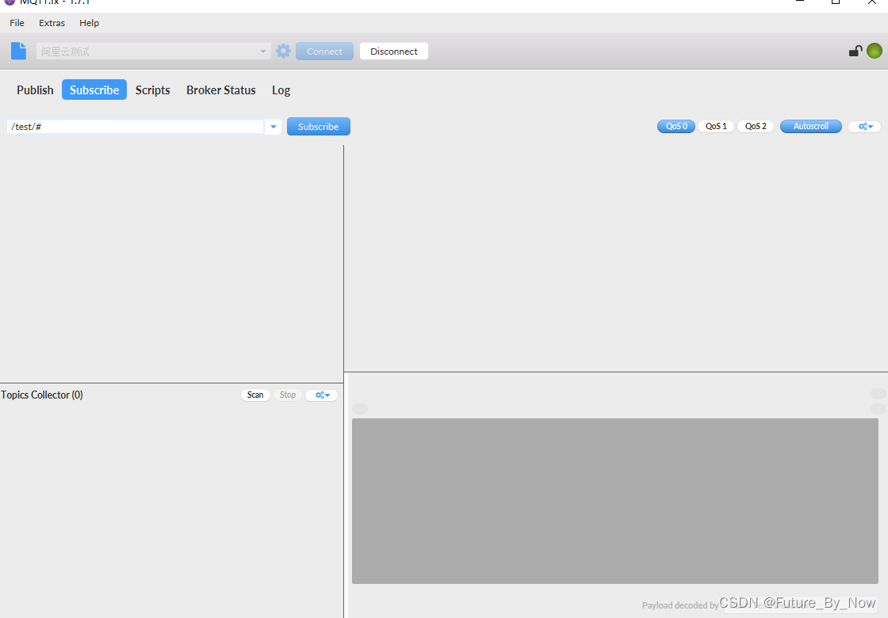Click the blue Subscribe button
This screenshot has height=618, width=888.
318,127
